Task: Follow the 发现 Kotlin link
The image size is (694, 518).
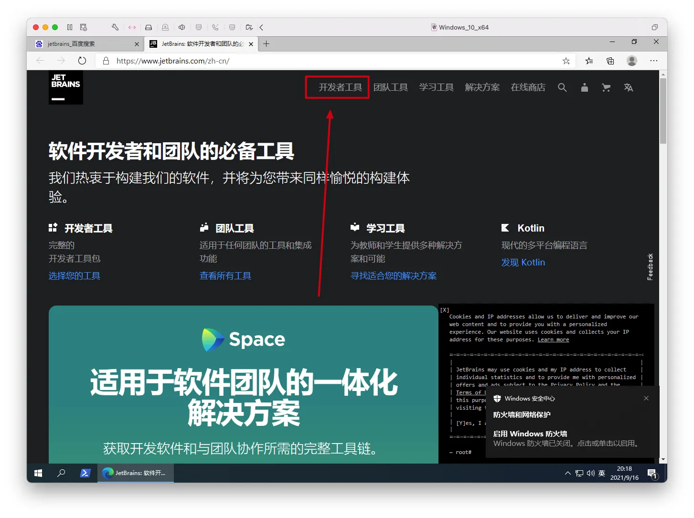Action: click(523, 263)
